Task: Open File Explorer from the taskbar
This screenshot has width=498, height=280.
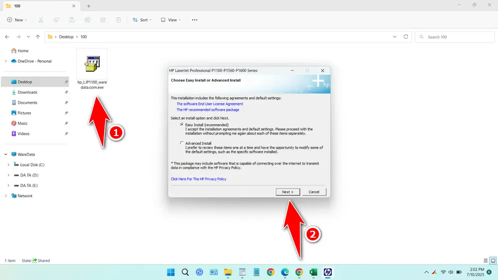Action: pos(228,272)
